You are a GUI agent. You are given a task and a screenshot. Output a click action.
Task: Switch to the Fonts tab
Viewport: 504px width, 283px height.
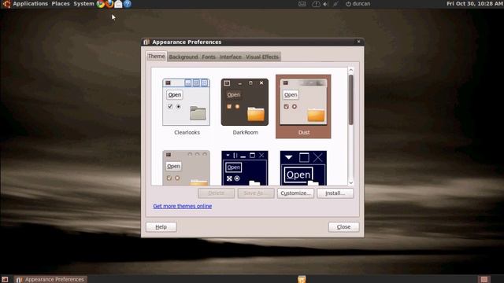(209, 57)
